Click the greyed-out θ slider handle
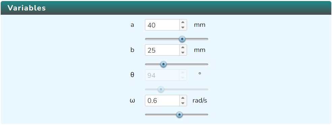This screenshot has width=332, height=125. [161, 89]
